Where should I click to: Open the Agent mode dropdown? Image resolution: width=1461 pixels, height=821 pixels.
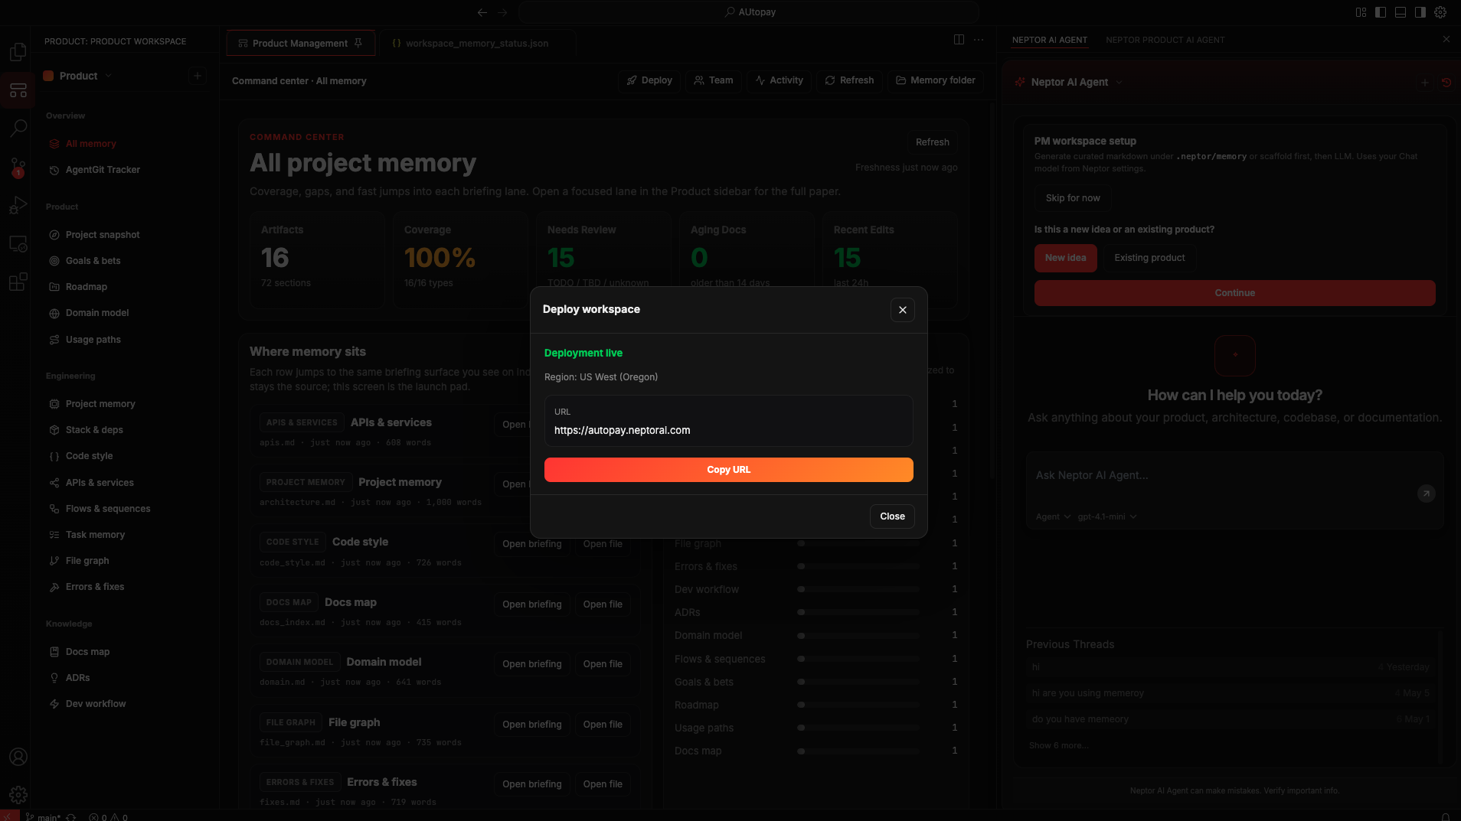pyautogui.click(x=1053, y=516)
